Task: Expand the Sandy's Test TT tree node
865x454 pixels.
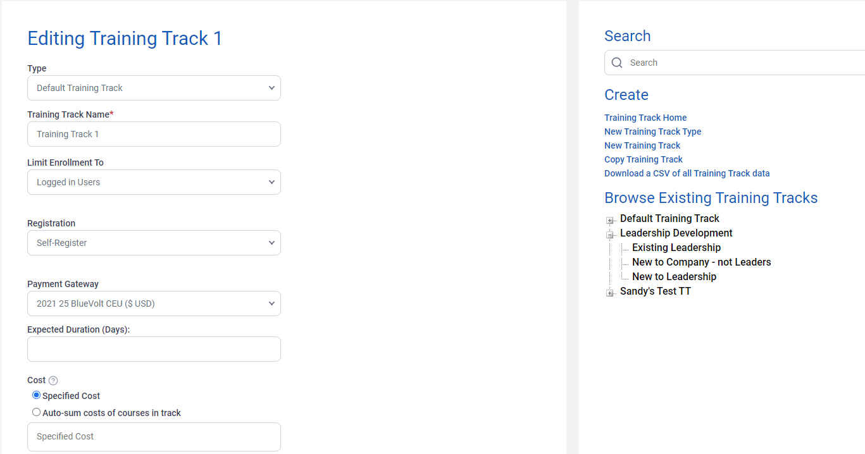Action: point(610,293)
